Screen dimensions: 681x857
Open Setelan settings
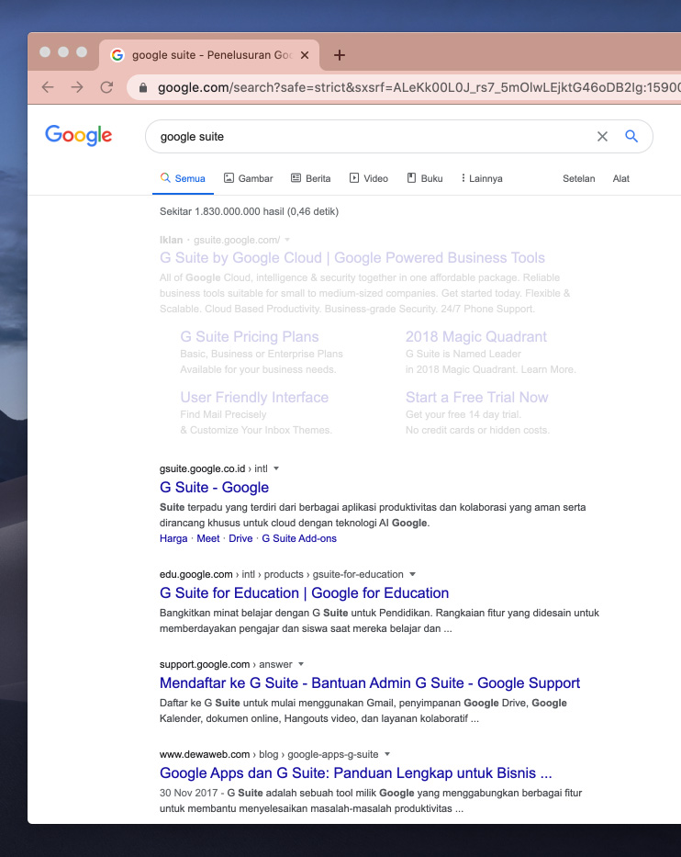[579, 178]
